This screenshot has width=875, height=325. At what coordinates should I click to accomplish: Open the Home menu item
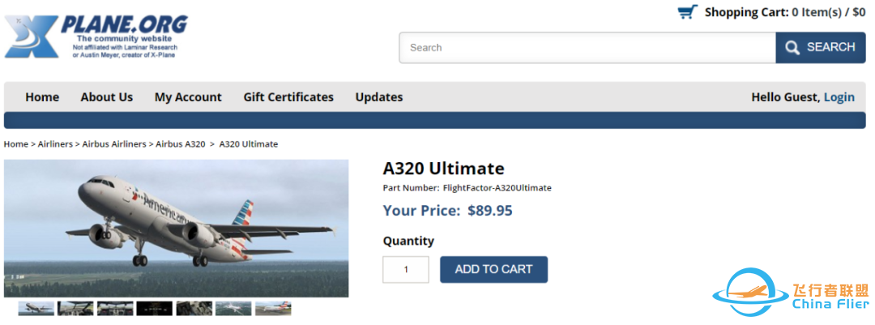point(42,97)
